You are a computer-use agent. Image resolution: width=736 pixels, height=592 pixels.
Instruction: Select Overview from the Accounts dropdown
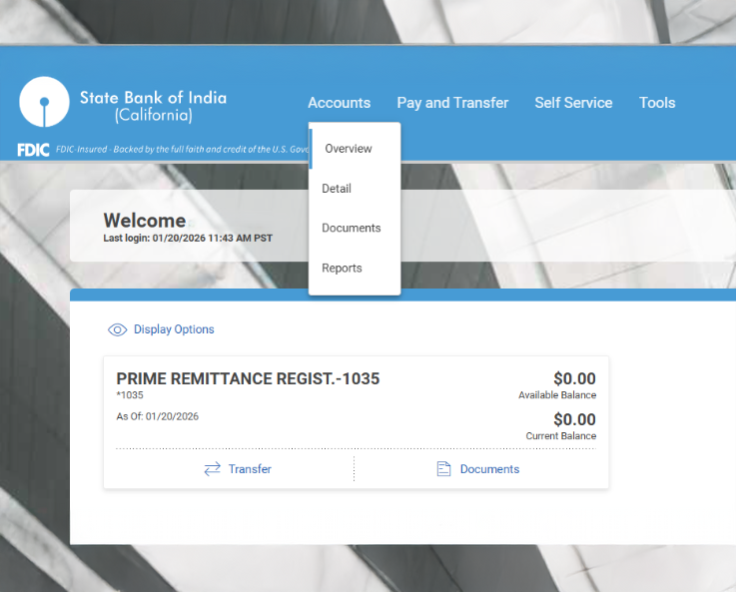pos(349,149)
